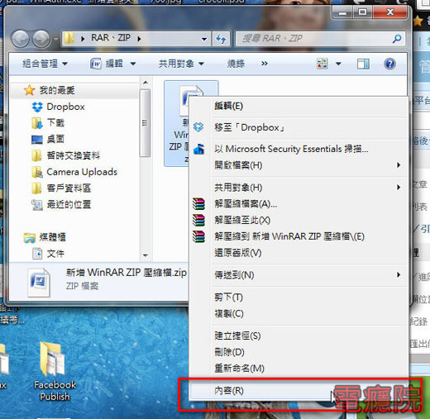The width and height of the screenshot is (430, 419).
Task: Click RAR、ZIP segment in address bar
Action: coord(111,38)
